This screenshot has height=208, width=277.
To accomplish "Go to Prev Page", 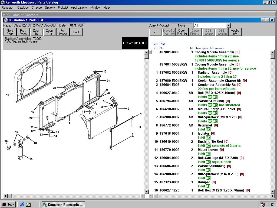I will (23, 32).
